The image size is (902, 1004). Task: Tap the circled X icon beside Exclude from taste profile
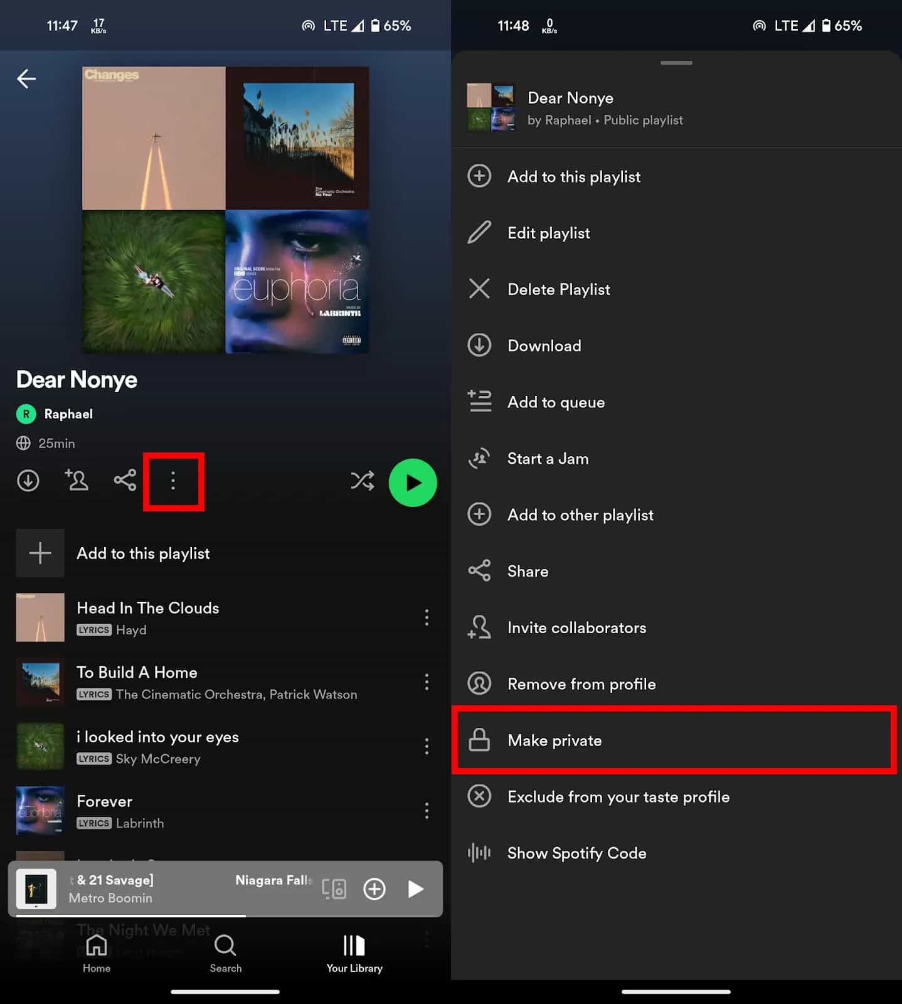coord(479,796)
